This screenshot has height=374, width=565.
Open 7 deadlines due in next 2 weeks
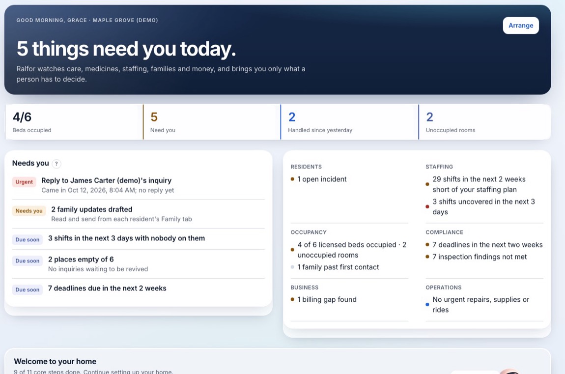click(x=139, y=288)
